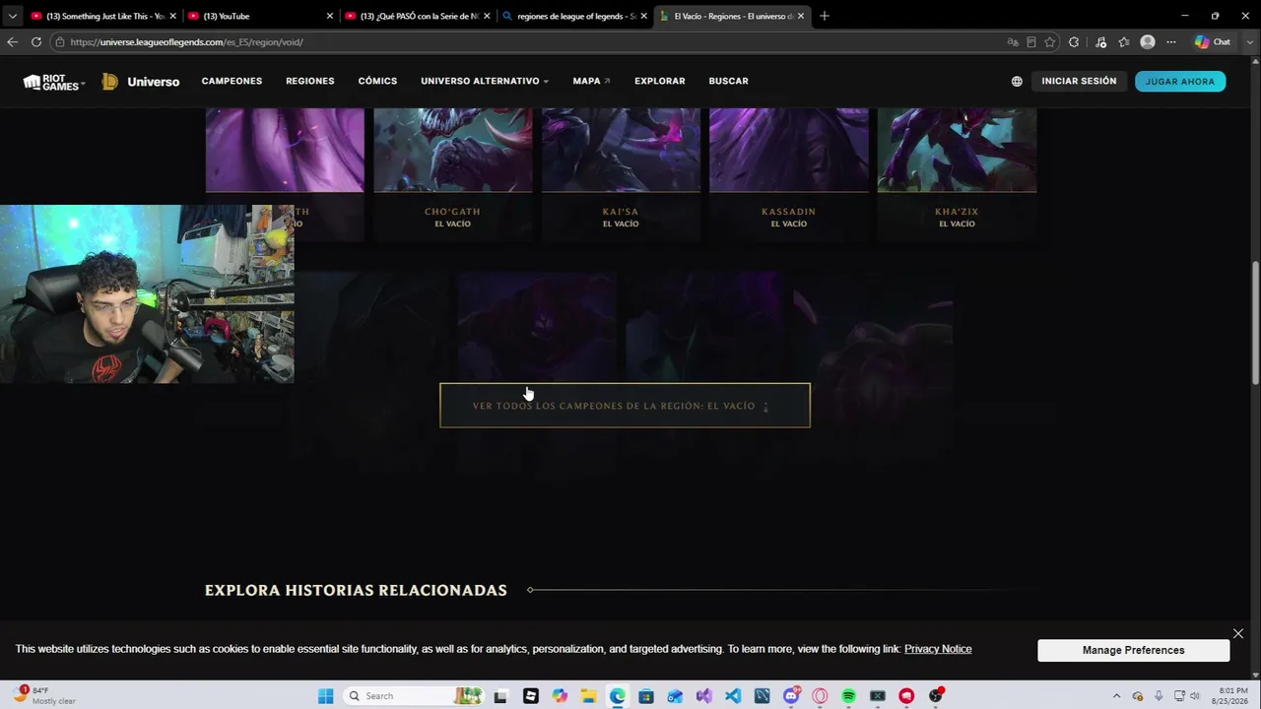Open the Kassadin champion card
The width and height of the screenshot is (1261, 709).
789,174
